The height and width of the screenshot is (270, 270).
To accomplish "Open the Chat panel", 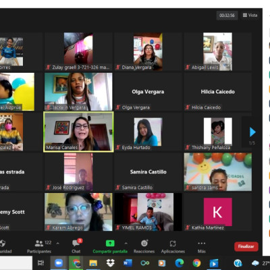I will pos(76,246).
